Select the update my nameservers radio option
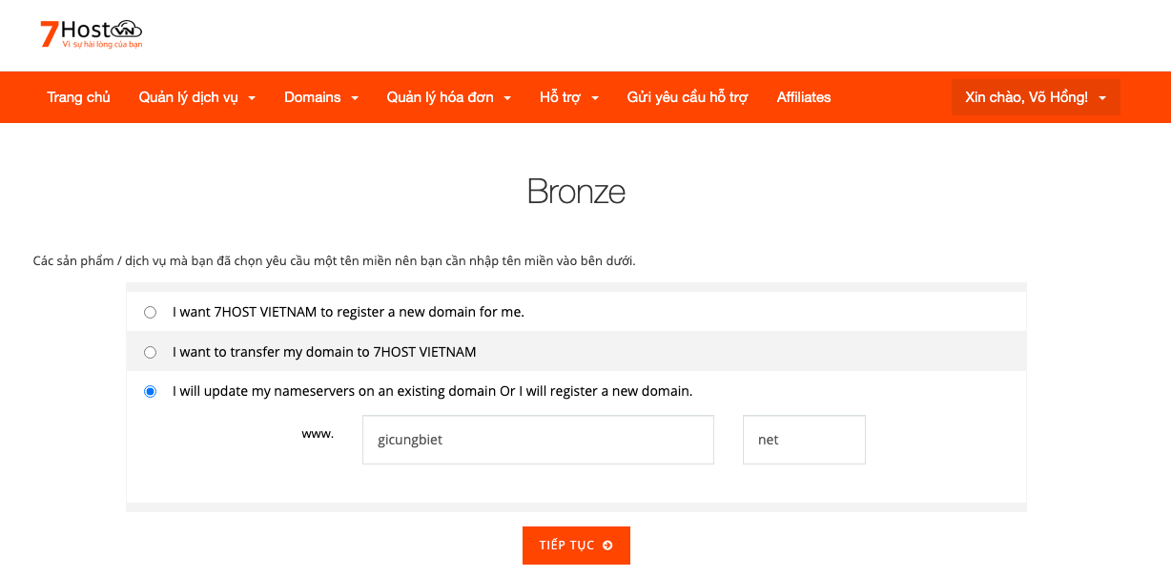Viewport: 1171px width, 577px height. [x=150, y=391]
